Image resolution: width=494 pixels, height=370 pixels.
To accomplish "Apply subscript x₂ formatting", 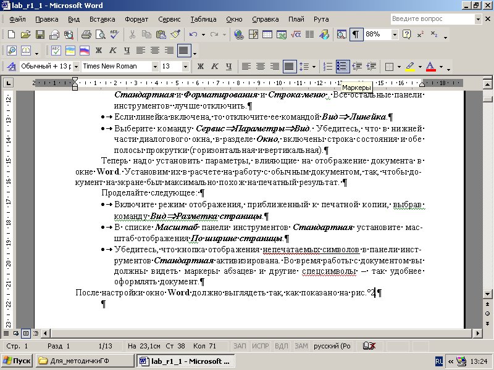I will click(434, 35).
